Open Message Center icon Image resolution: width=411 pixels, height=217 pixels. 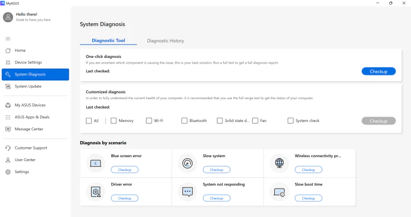8,129
